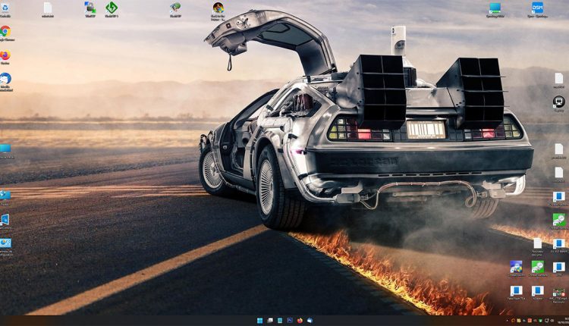Image resolution: width=569 pixels, height=326 pixels.
Task: Select the topmost blank document on right side
Action: click(558, 78)
